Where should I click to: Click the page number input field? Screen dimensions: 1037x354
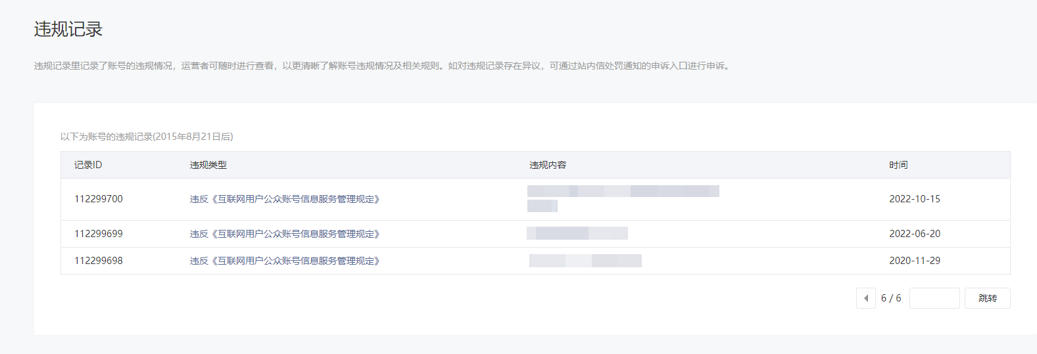point(934,298)
